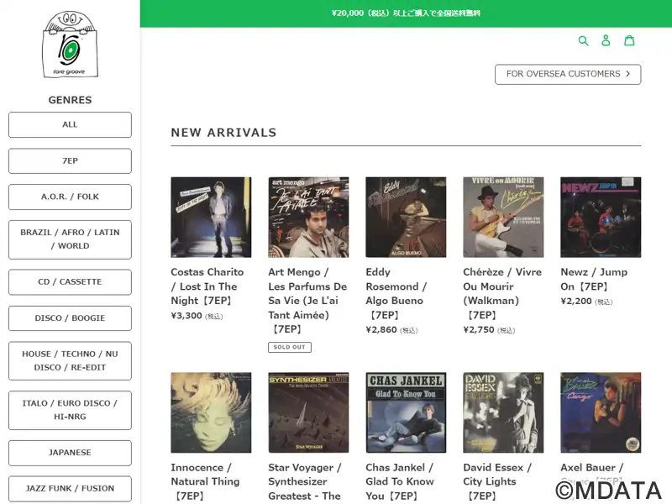Open the search icon in the header

[583, 40]
